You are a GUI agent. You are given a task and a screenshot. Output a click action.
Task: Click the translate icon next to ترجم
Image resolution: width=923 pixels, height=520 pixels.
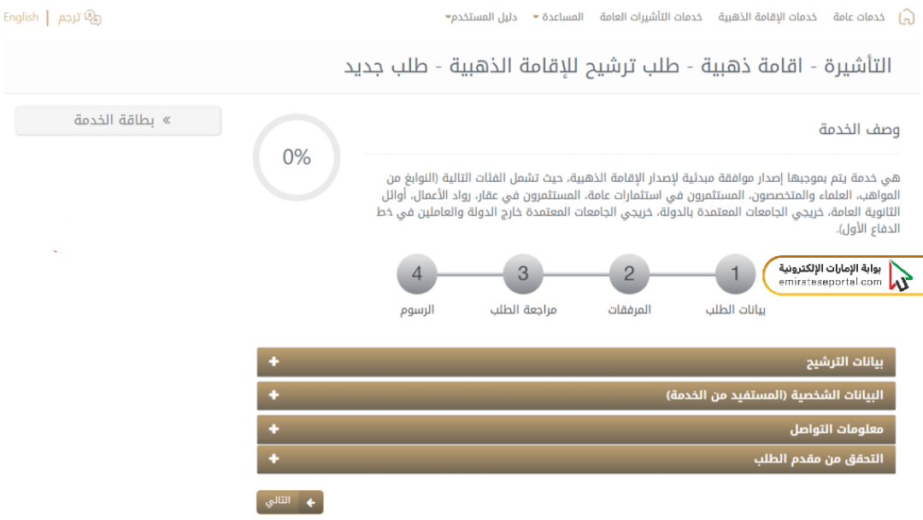93,18
